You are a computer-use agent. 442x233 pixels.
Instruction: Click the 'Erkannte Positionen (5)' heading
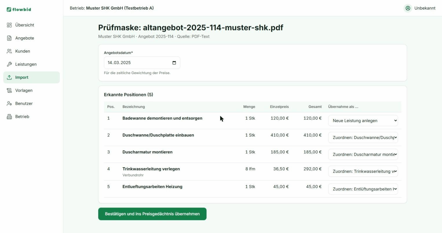tap(129, 95)
